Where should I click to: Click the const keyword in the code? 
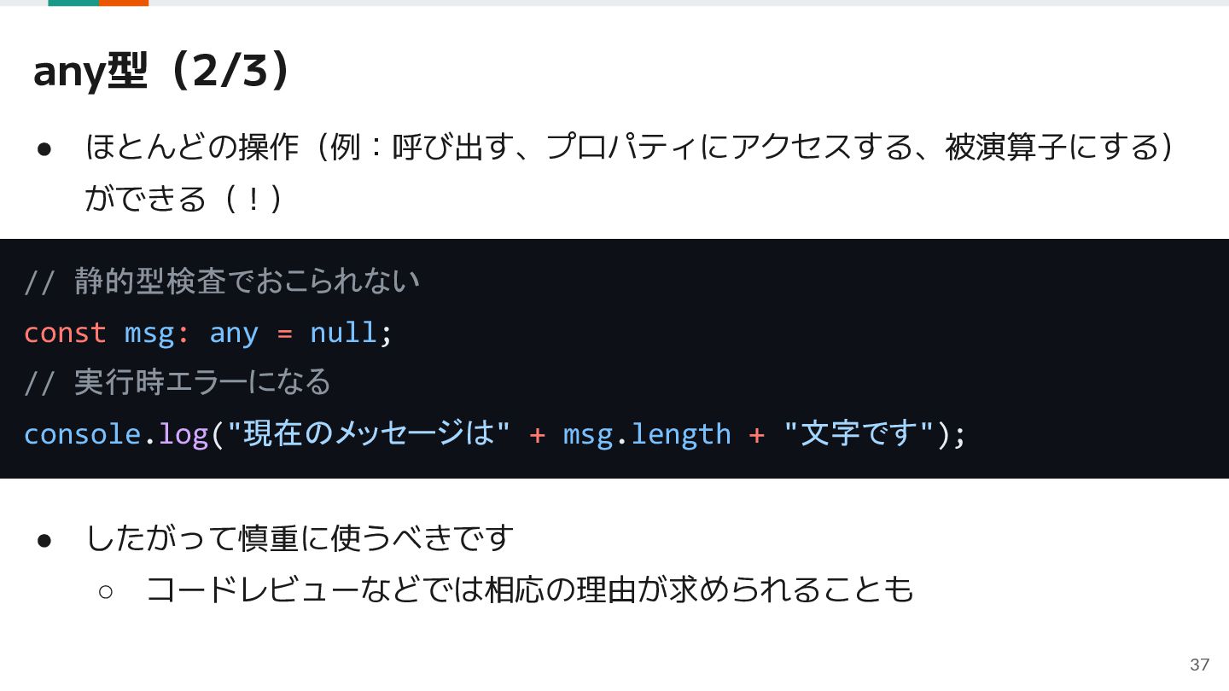click(x=65, y=333)
